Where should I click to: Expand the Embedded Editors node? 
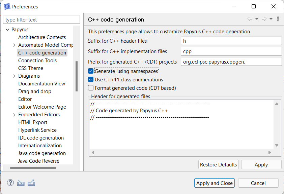click(x=14, y=115)
